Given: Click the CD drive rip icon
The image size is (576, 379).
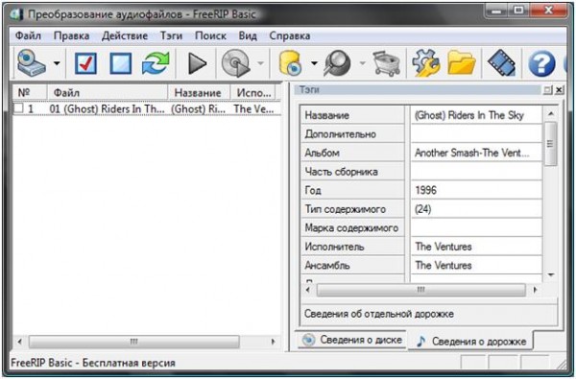Looking at the screenshot, I should (31, 63).
